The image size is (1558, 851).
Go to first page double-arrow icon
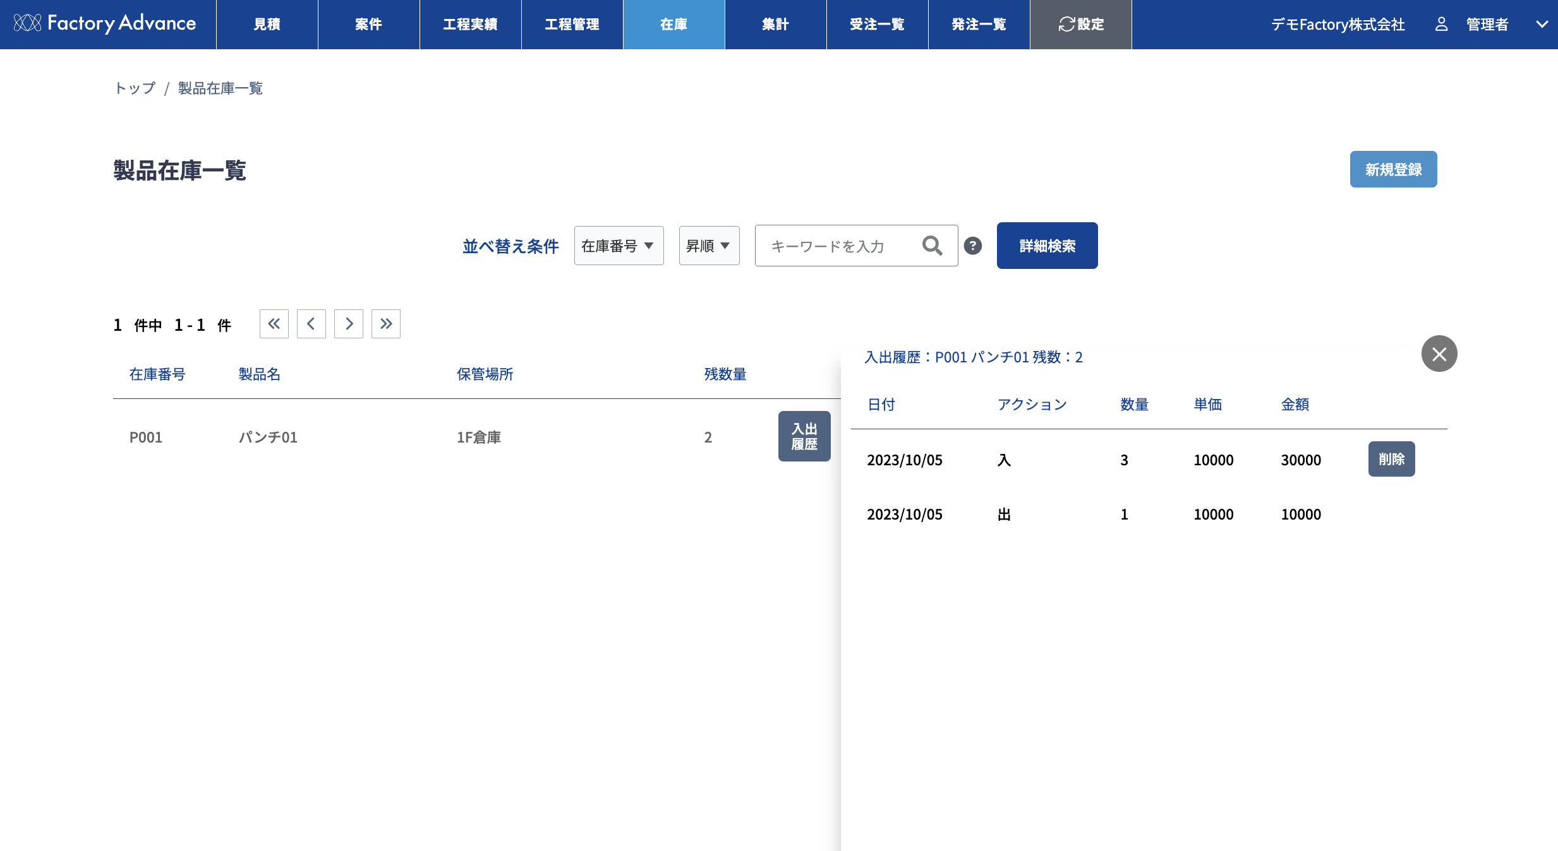click(274, 324)
